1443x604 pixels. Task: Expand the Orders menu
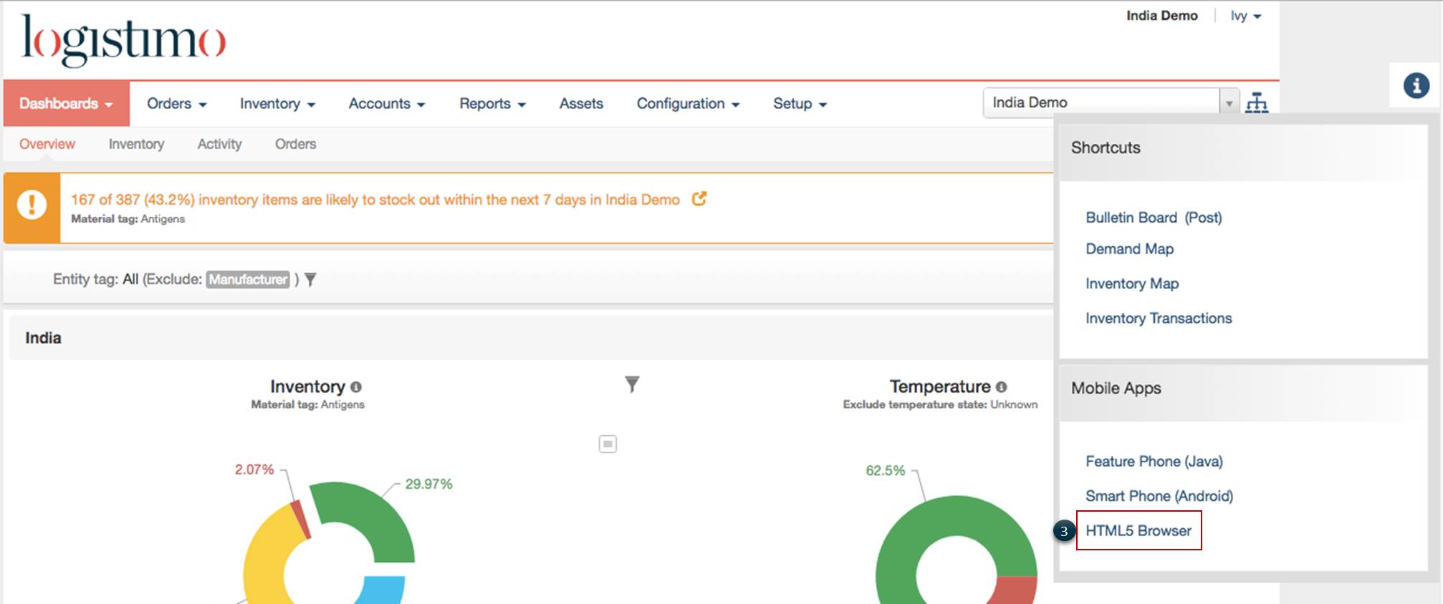pyautogui.click(x=177, y=104)
